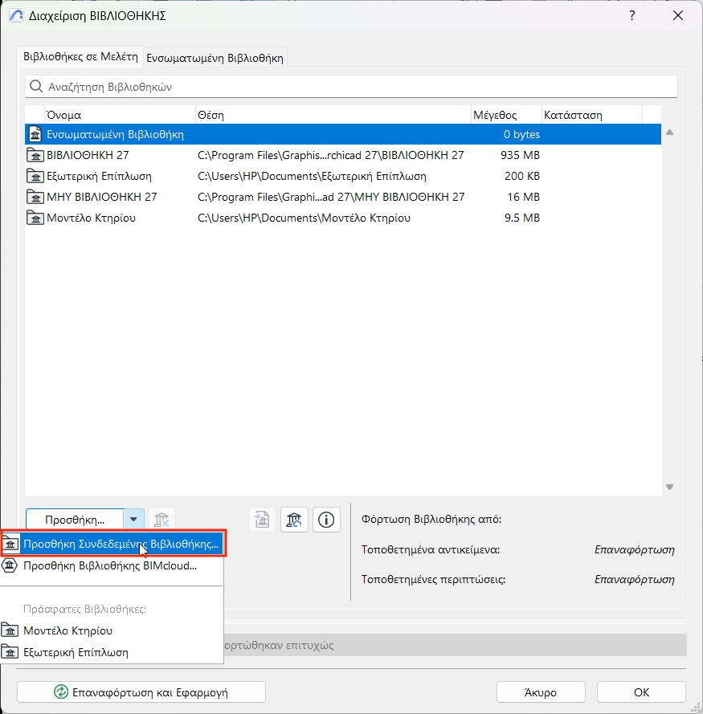Click the refresh library icon
703x714 pixels.
(294, 520)
